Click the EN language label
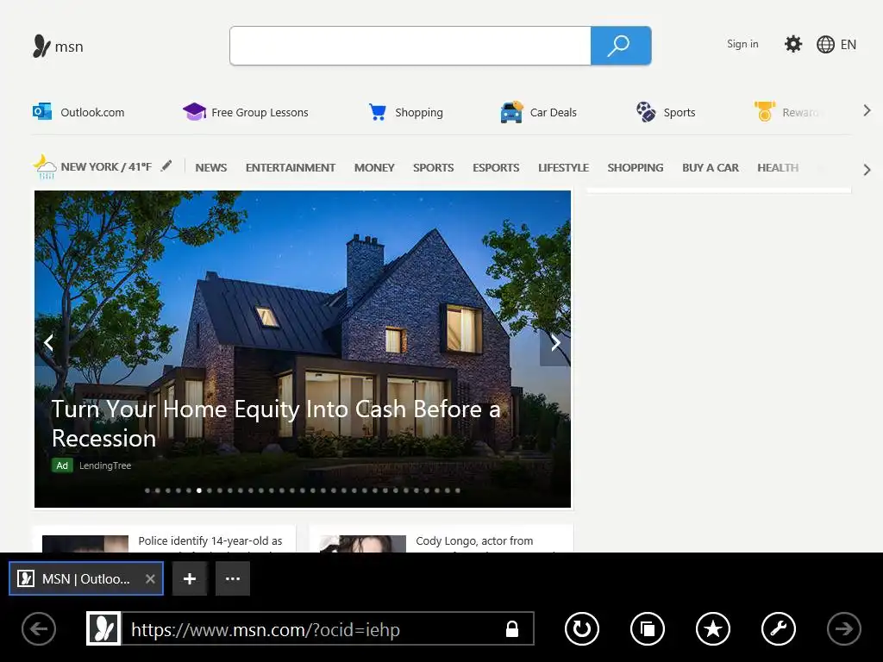 click(849, 45)
